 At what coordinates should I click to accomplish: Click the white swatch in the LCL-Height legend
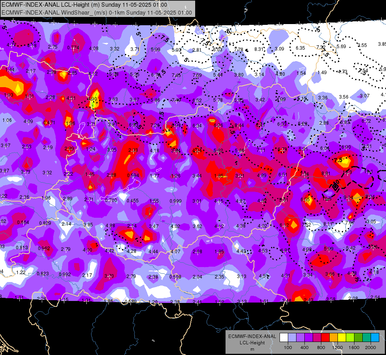point(284,338)
